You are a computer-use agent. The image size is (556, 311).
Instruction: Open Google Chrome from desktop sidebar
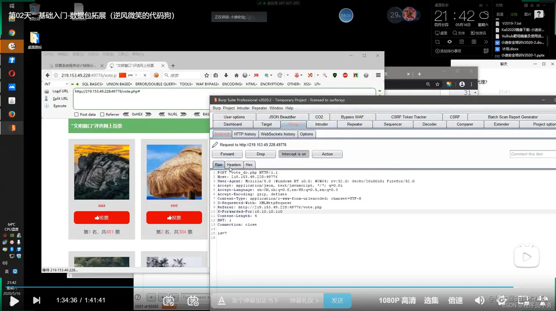point(12,33)
